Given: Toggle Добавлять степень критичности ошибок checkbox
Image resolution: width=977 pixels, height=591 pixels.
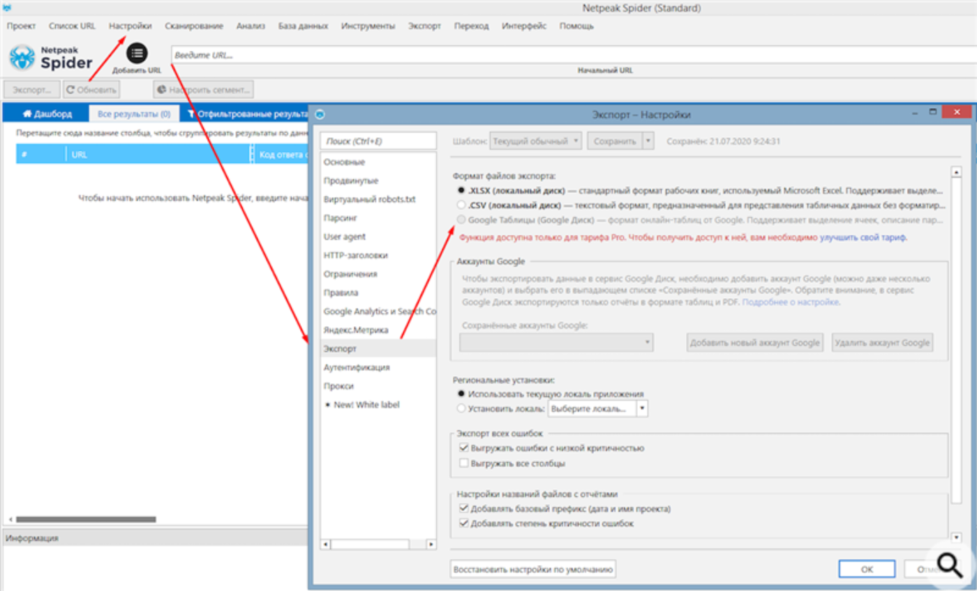Looking at the screenshot, I should click(463, 523).
